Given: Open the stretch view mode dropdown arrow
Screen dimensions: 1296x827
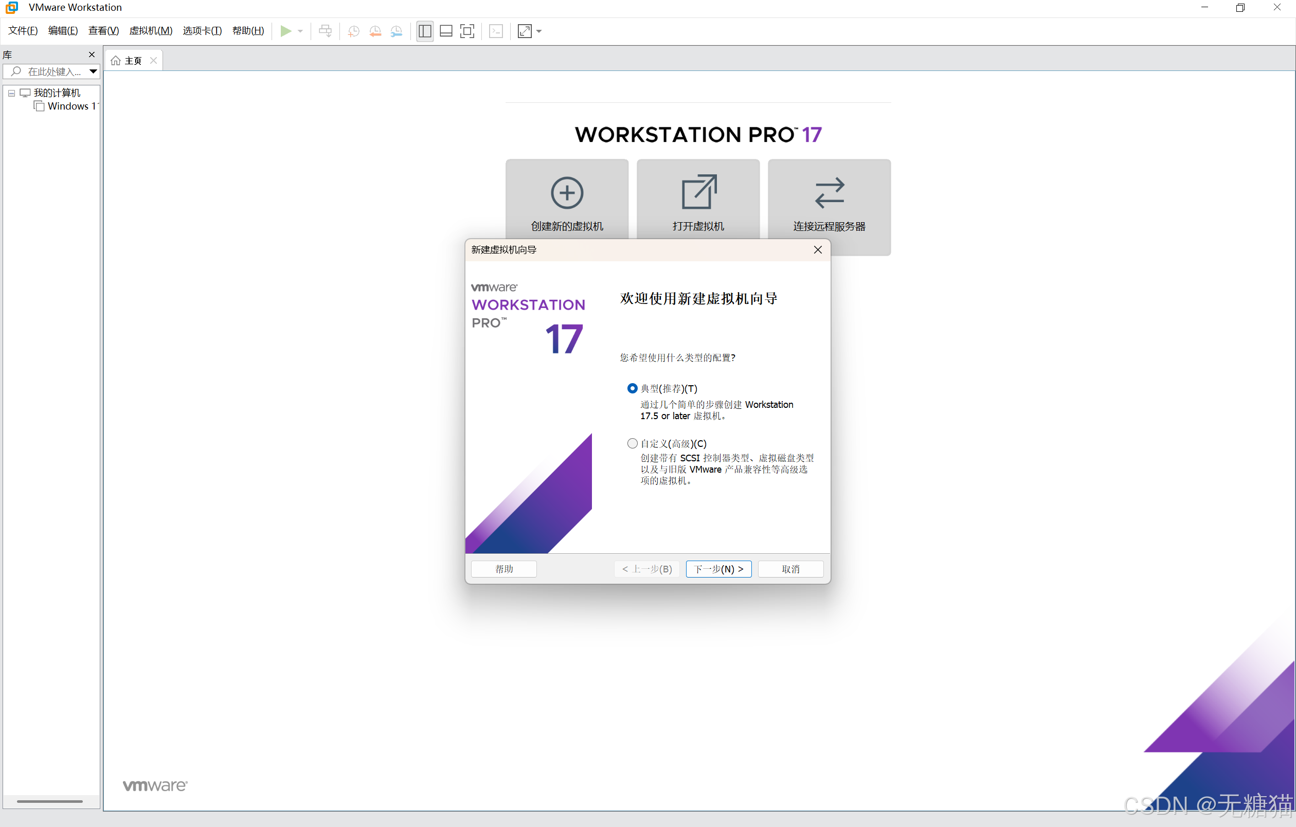Looking at the screenshot, I should pos(539,31).
